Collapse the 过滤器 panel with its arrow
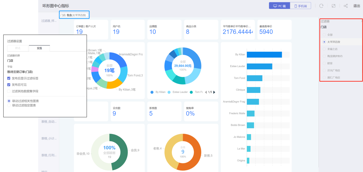The image size is (363, 172). 362,21
